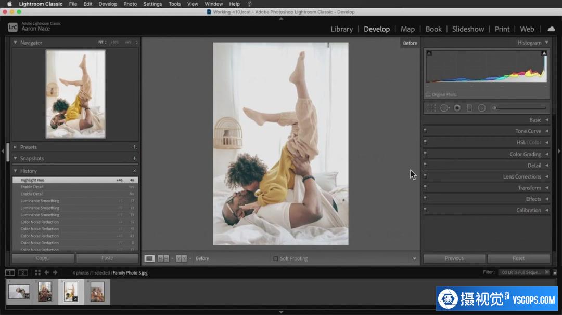This screenshot has width=562, height=315.
Task: Expand the Basic panel
Action: (x=546, y=120)
